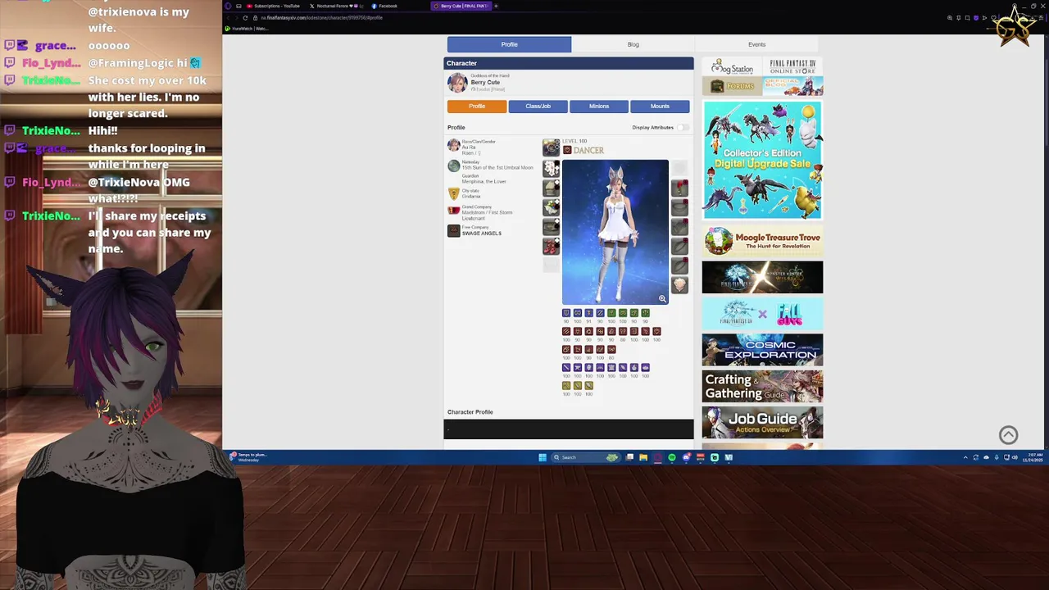
Task: Open the Moogle Treasure Trove banner
Action: click(x=762, y=241)
